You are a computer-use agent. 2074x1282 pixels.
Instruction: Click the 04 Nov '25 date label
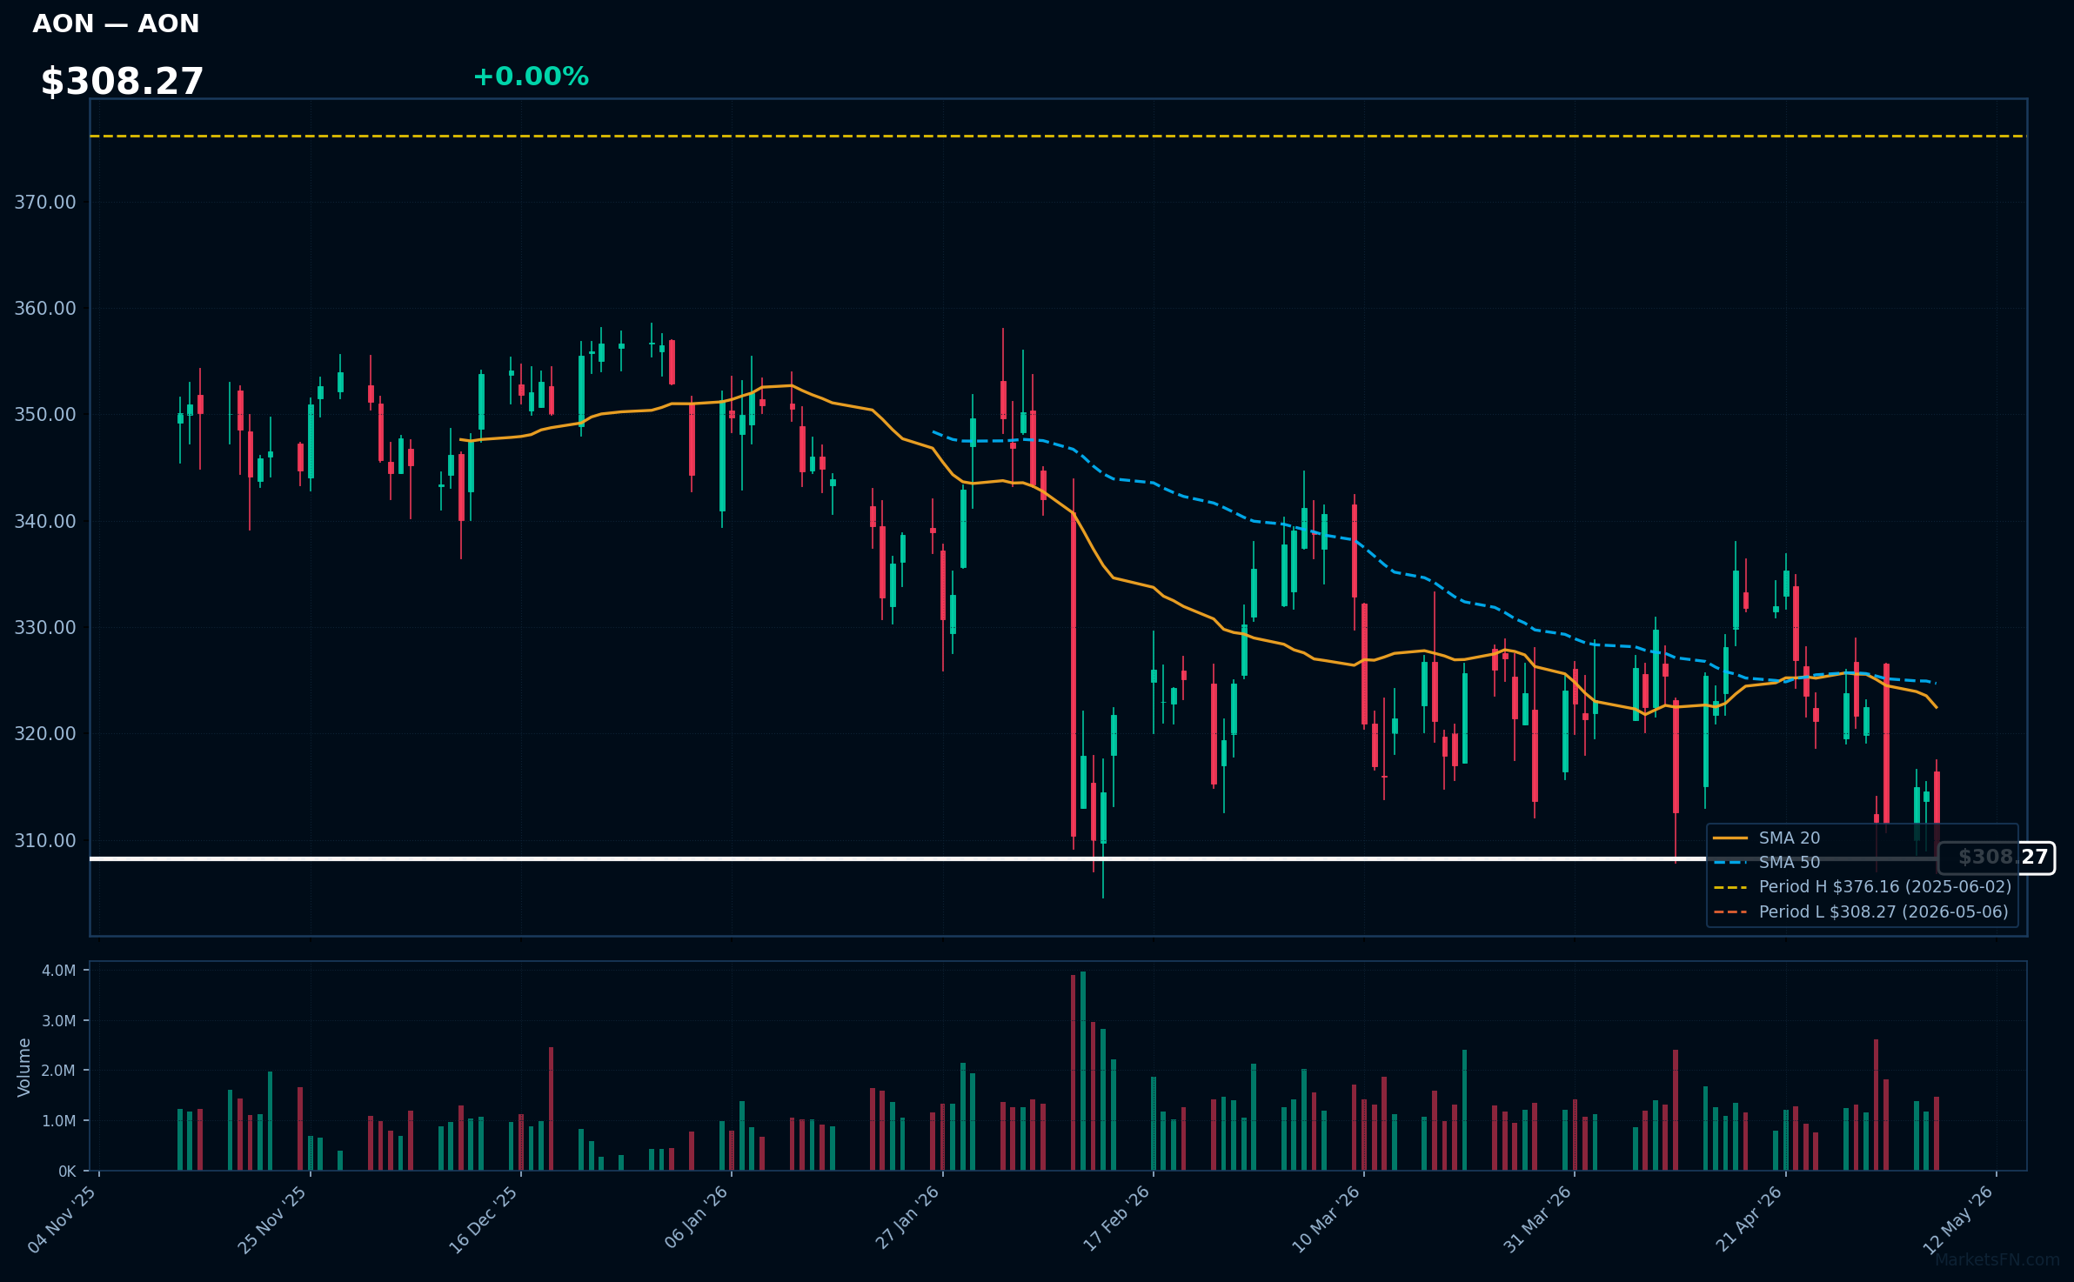click(x=63, y=1219)
